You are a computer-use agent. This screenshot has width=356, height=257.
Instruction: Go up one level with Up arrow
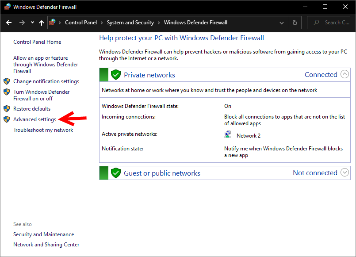(41, 23)
